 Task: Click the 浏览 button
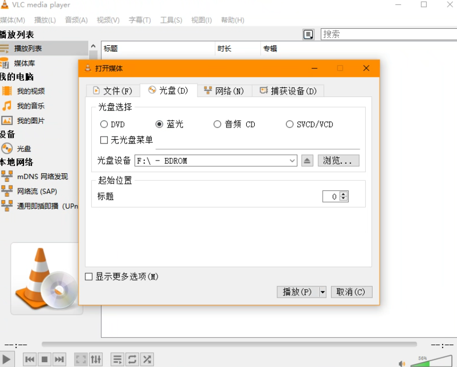338,161
